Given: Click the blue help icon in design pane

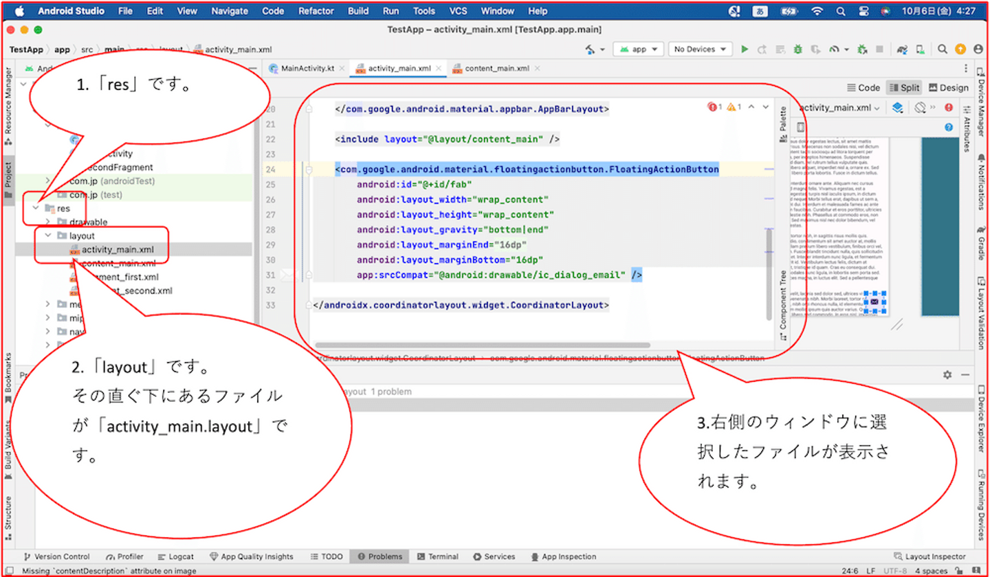Looking at the screenshot, I should [949, 127].
